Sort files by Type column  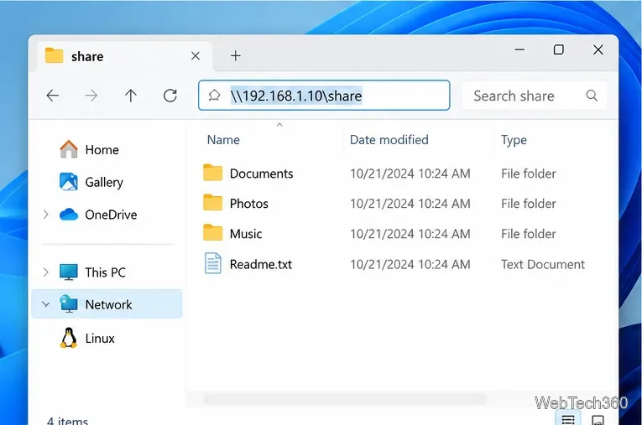[514, 140]
